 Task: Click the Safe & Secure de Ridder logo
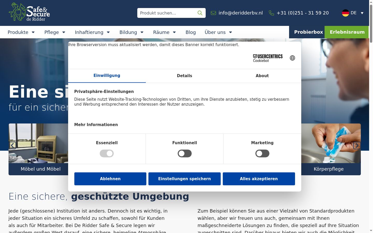29,12
